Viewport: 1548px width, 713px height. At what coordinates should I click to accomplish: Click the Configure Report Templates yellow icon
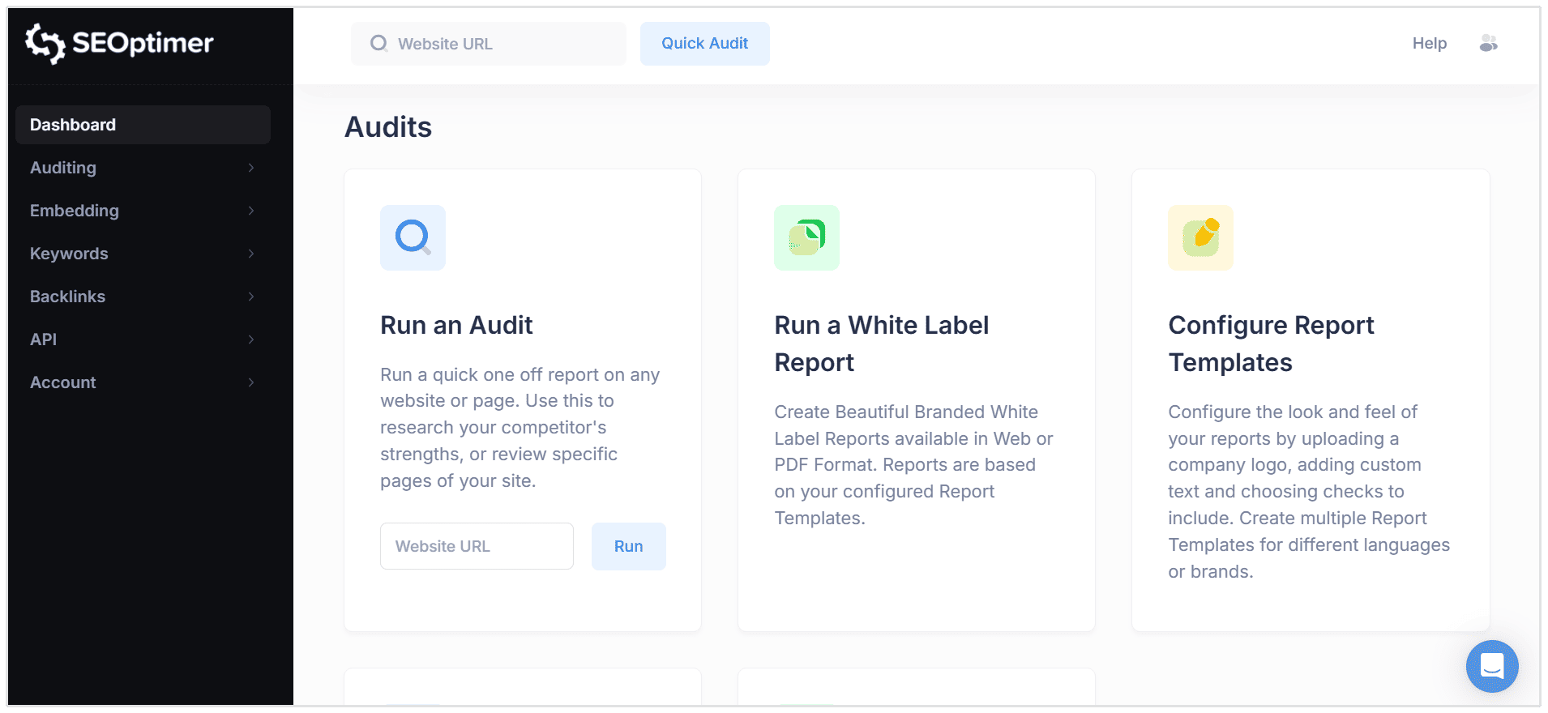pos(1200,237)
